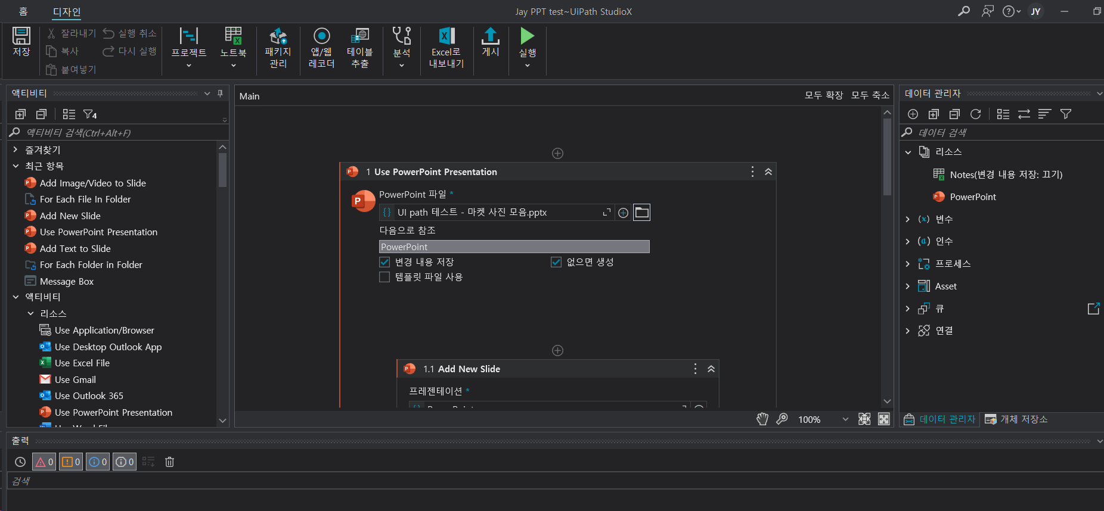
Task: Expand 변수 in Data Manager
Action: pos(907,219)
